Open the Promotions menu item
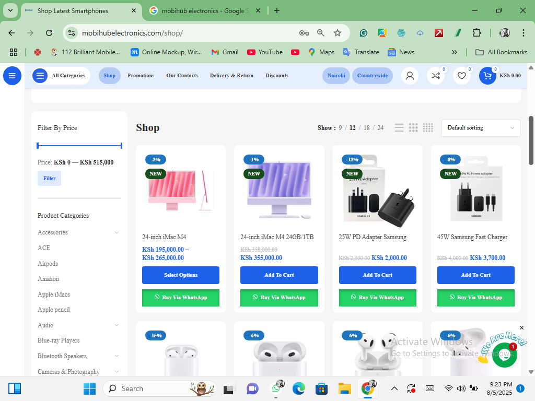Image resolution: width=535 pixels, height=401 pixels. 141,76
